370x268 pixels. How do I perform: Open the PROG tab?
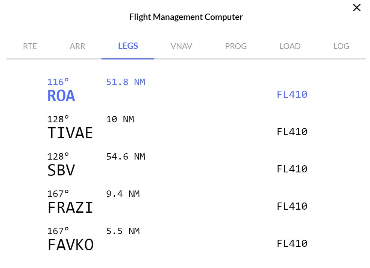point(236,46)
